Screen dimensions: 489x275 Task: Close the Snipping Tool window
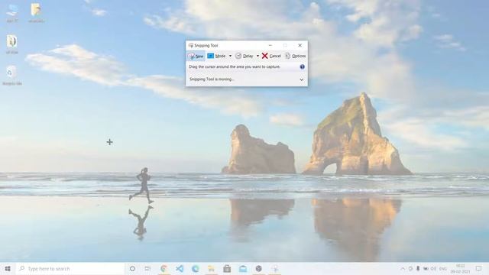click(300, 46)
